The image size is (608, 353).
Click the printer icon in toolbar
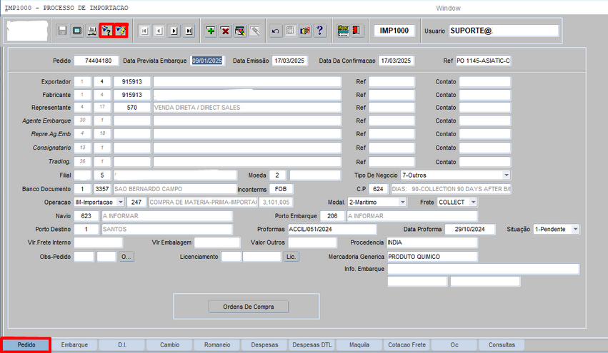point(91,31)
